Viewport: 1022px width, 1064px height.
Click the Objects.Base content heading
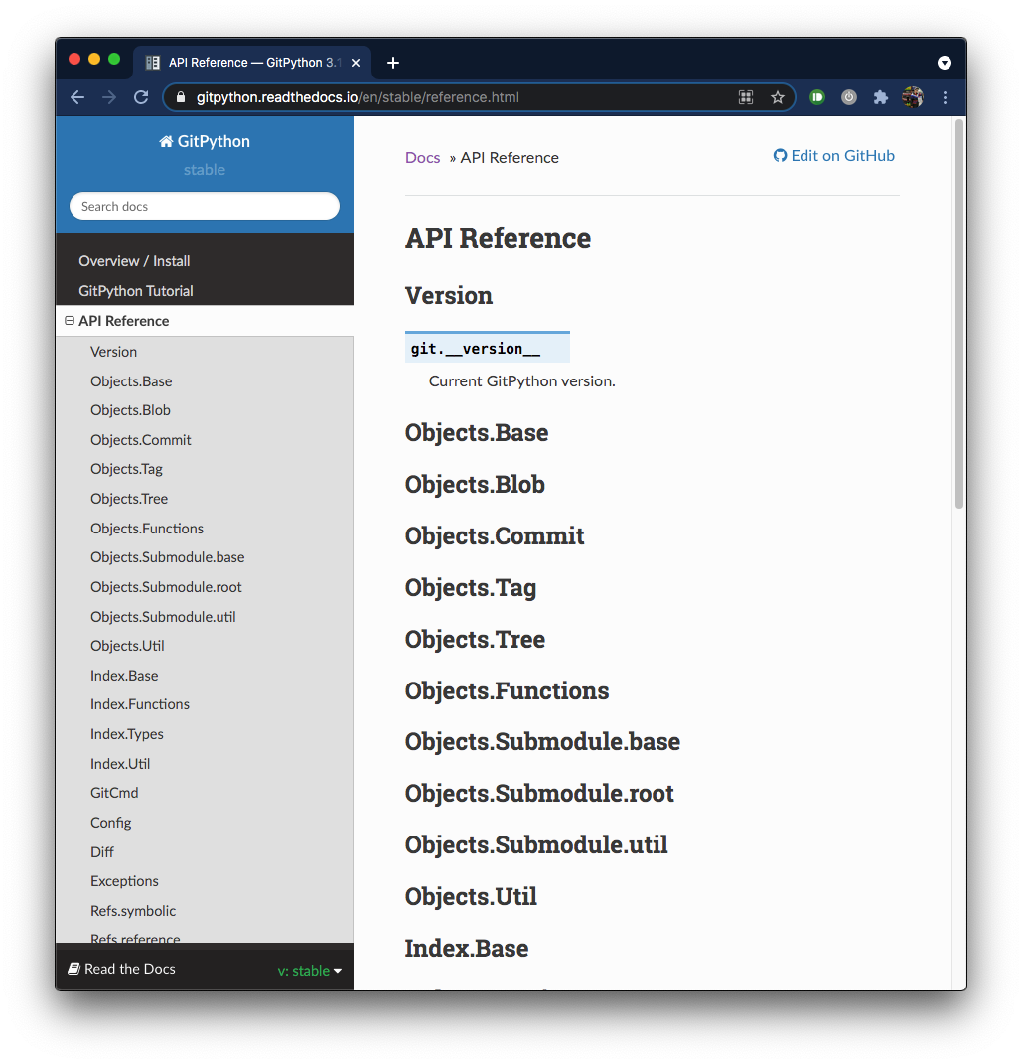click(476, 432)
